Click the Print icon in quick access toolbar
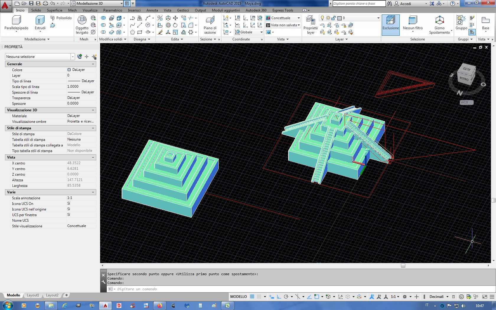The height and width of the screenshot is (310, 496). click(x=45, y=4)
